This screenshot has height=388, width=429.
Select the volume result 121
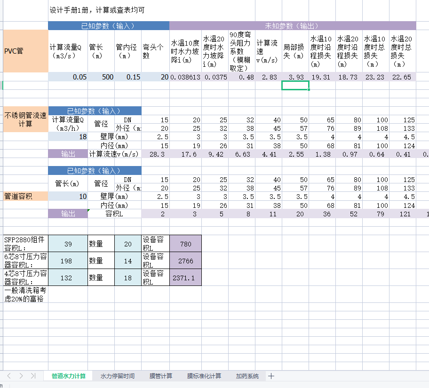[x=403, y=214]
